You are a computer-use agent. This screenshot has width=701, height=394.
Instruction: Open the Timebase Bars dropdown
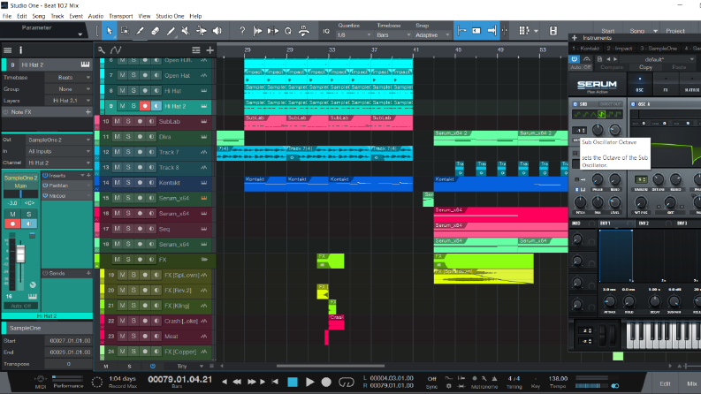(x=393, y=34)
